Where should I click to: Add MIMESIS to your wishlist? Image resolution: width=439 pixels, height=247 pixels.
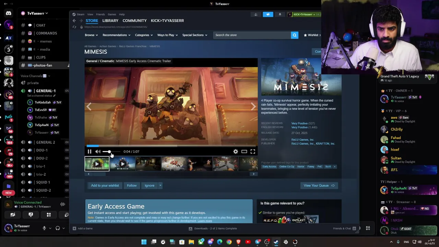pyautogui.click(x=105, y=186)
